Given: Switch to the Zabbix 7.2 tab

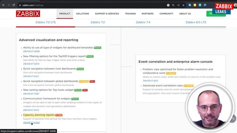Looking at the screenshot, I should [x=98, y=22].
